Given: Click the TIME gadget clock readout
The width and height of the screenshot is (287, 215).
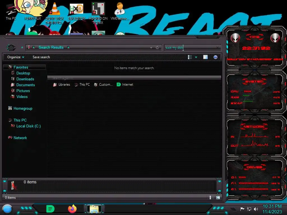Looking at the screenshot, I should coord(256,48).
